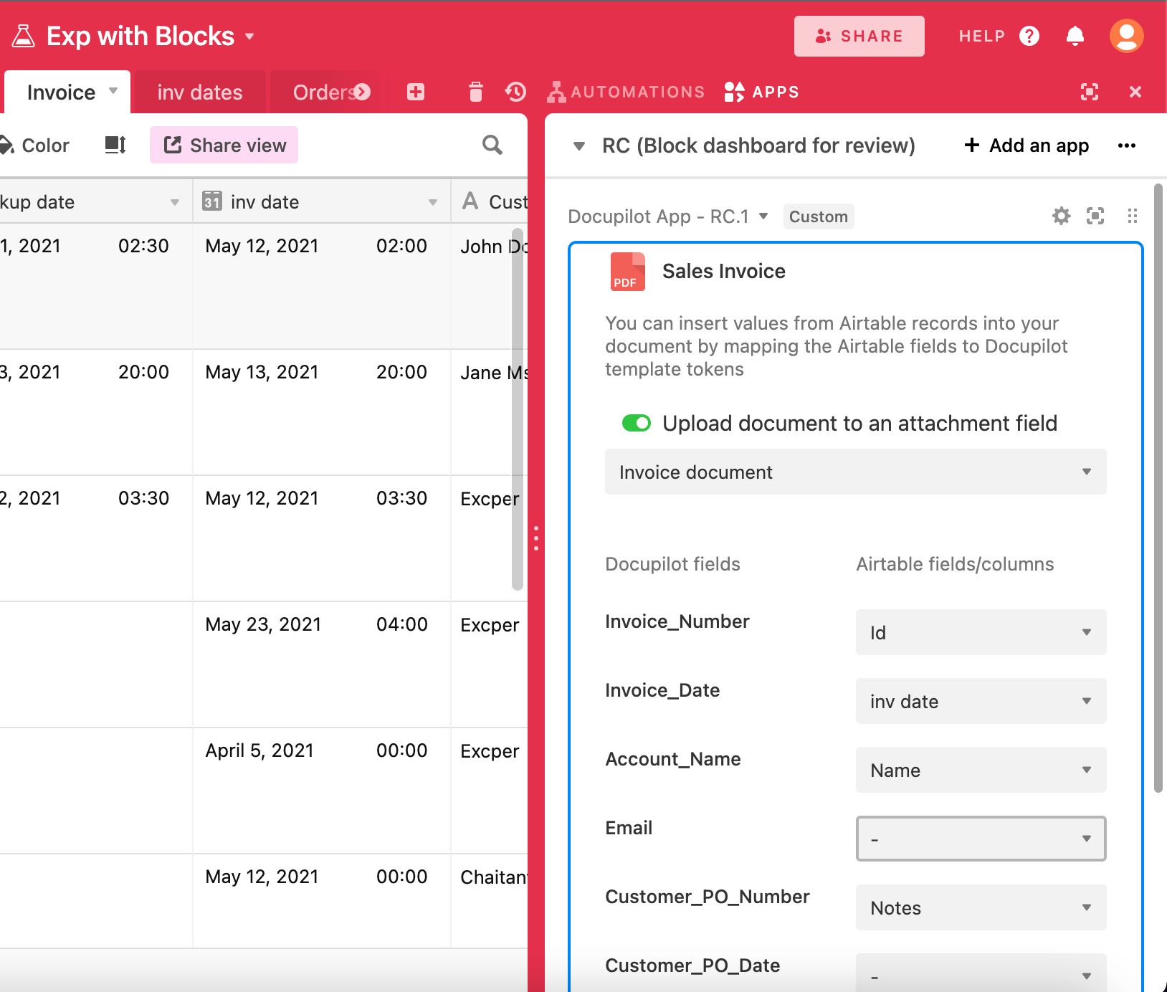Click the panel resize divider handle

pos(536,538)
